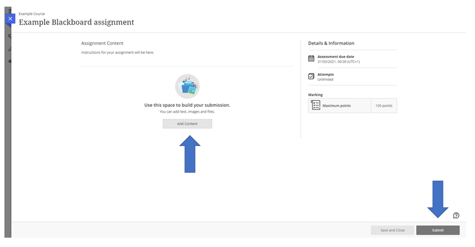This screenshot has height=247, width=475.
Task: Click 'You can add text, images and files.'
Action: click(187, 112)
